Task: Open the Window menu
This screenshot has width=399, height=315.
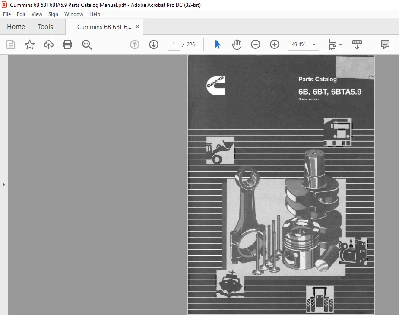Action: (74, 14)
